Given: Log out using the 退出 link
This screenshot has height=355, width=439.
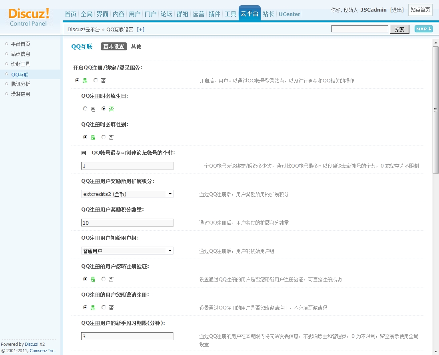Looking at the screenshot, I should pos(397,10).
